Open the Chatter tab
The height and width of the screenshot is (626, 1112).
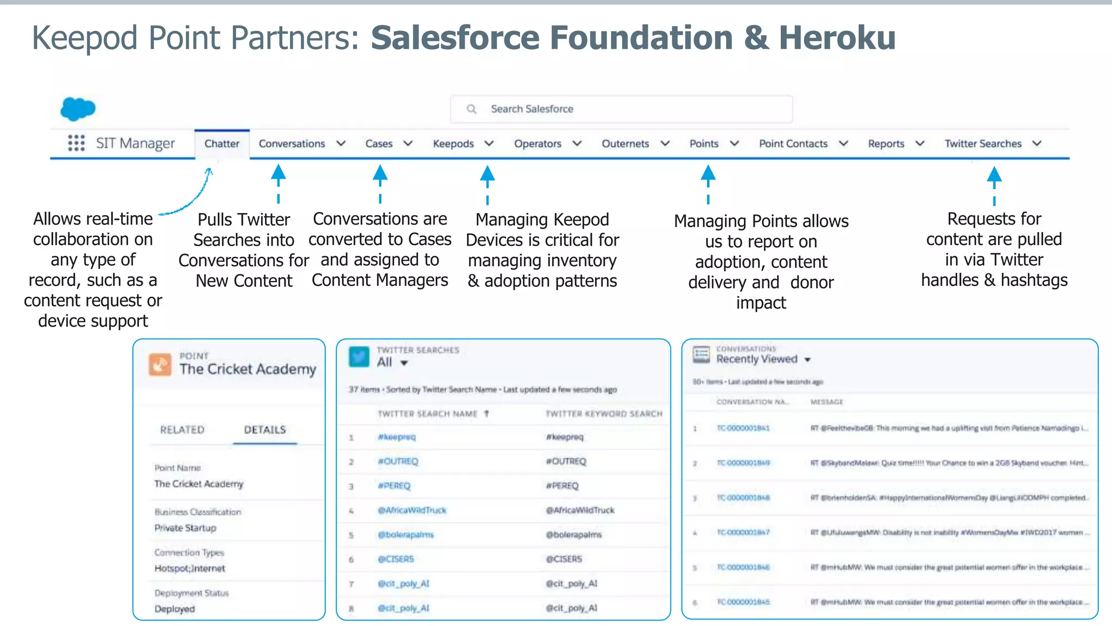(x=222, y=143)
